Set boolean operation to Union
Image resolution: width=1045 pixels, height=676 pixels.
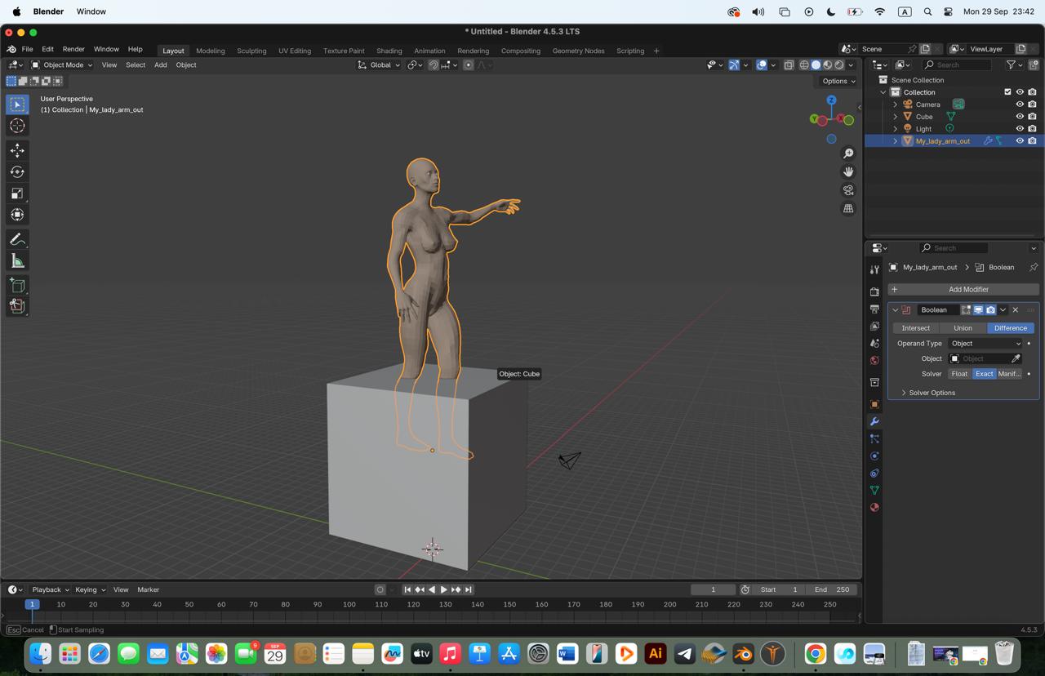tap(963, 328)
